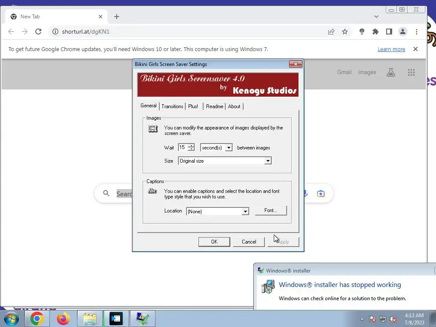This screenshot has height=327, width=436.
Task: Go forward with Chrome's forward arrow
Action: point(25,32)
